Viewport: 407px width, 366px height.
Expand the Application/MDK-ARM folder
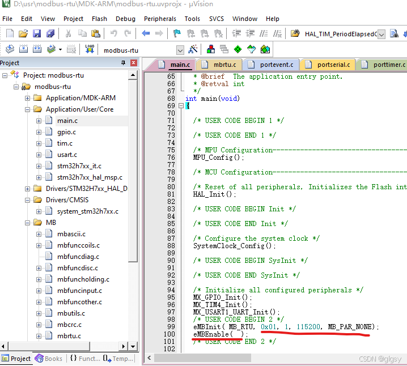[27, 98]
